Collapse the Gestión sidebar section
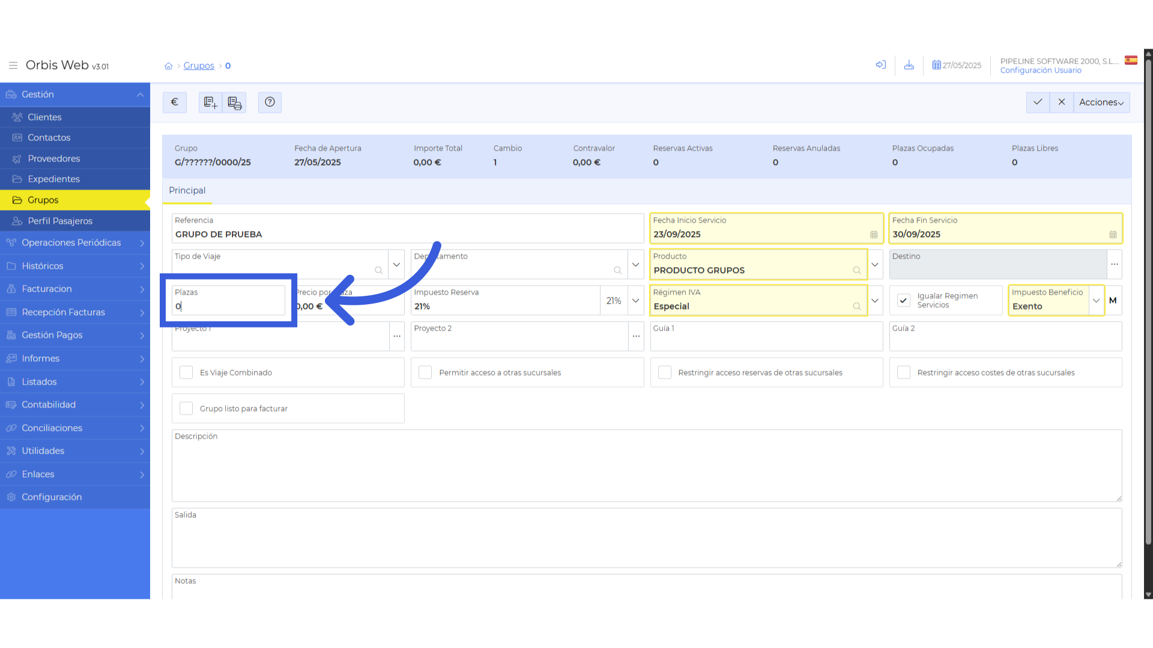The height and width of the screenshot is (648, 1153). point(75,94)
